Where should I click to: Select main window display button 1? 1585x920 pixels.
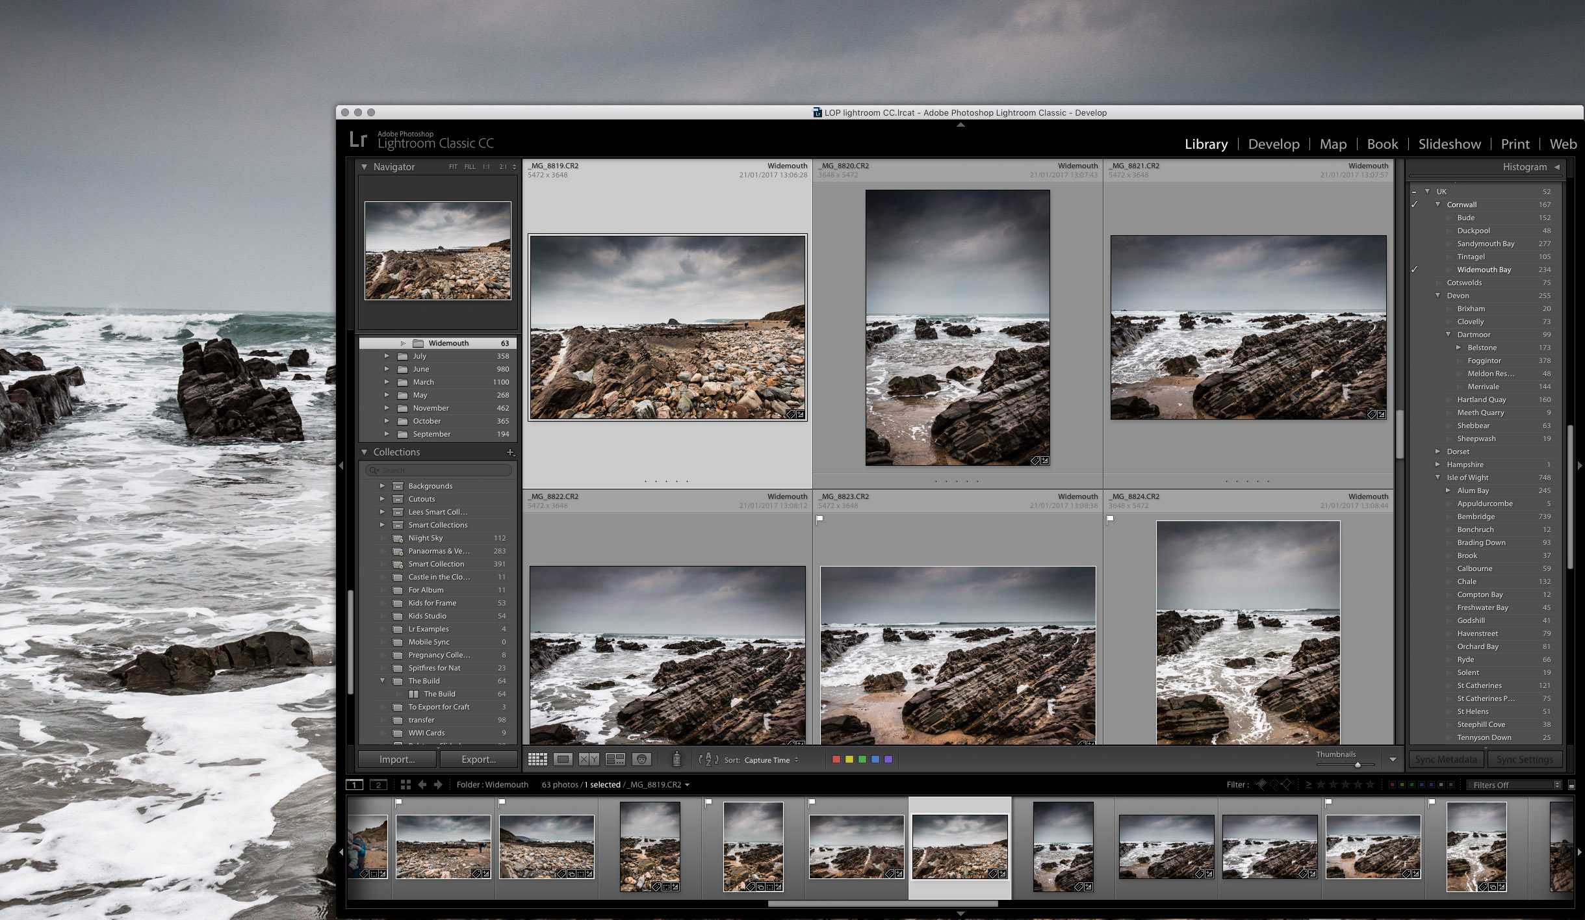354,785
